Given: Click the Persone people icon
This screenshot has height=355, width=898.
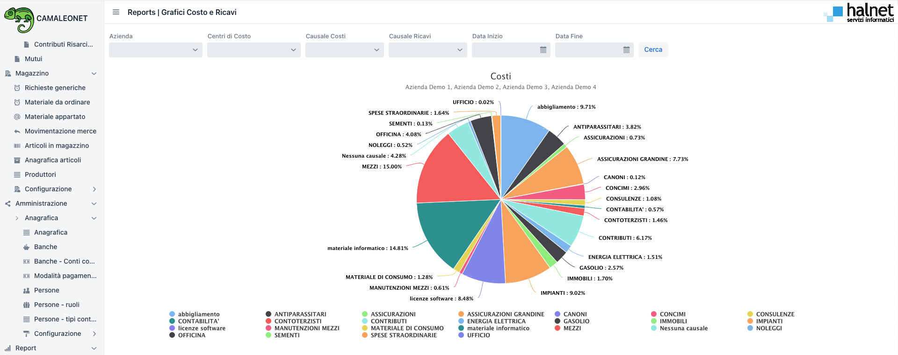Looking at the screenshot, I should tap(27, 291).
